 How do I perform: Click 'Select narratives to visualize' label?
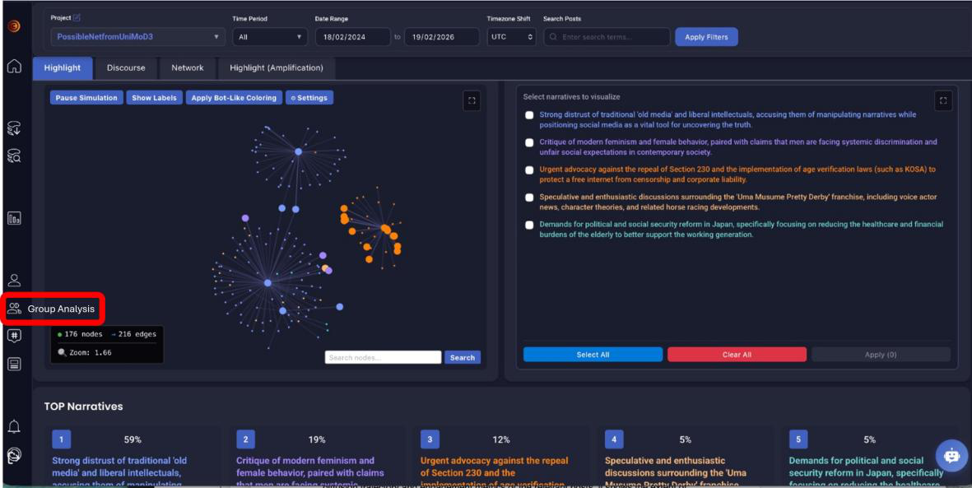(571, 97)
